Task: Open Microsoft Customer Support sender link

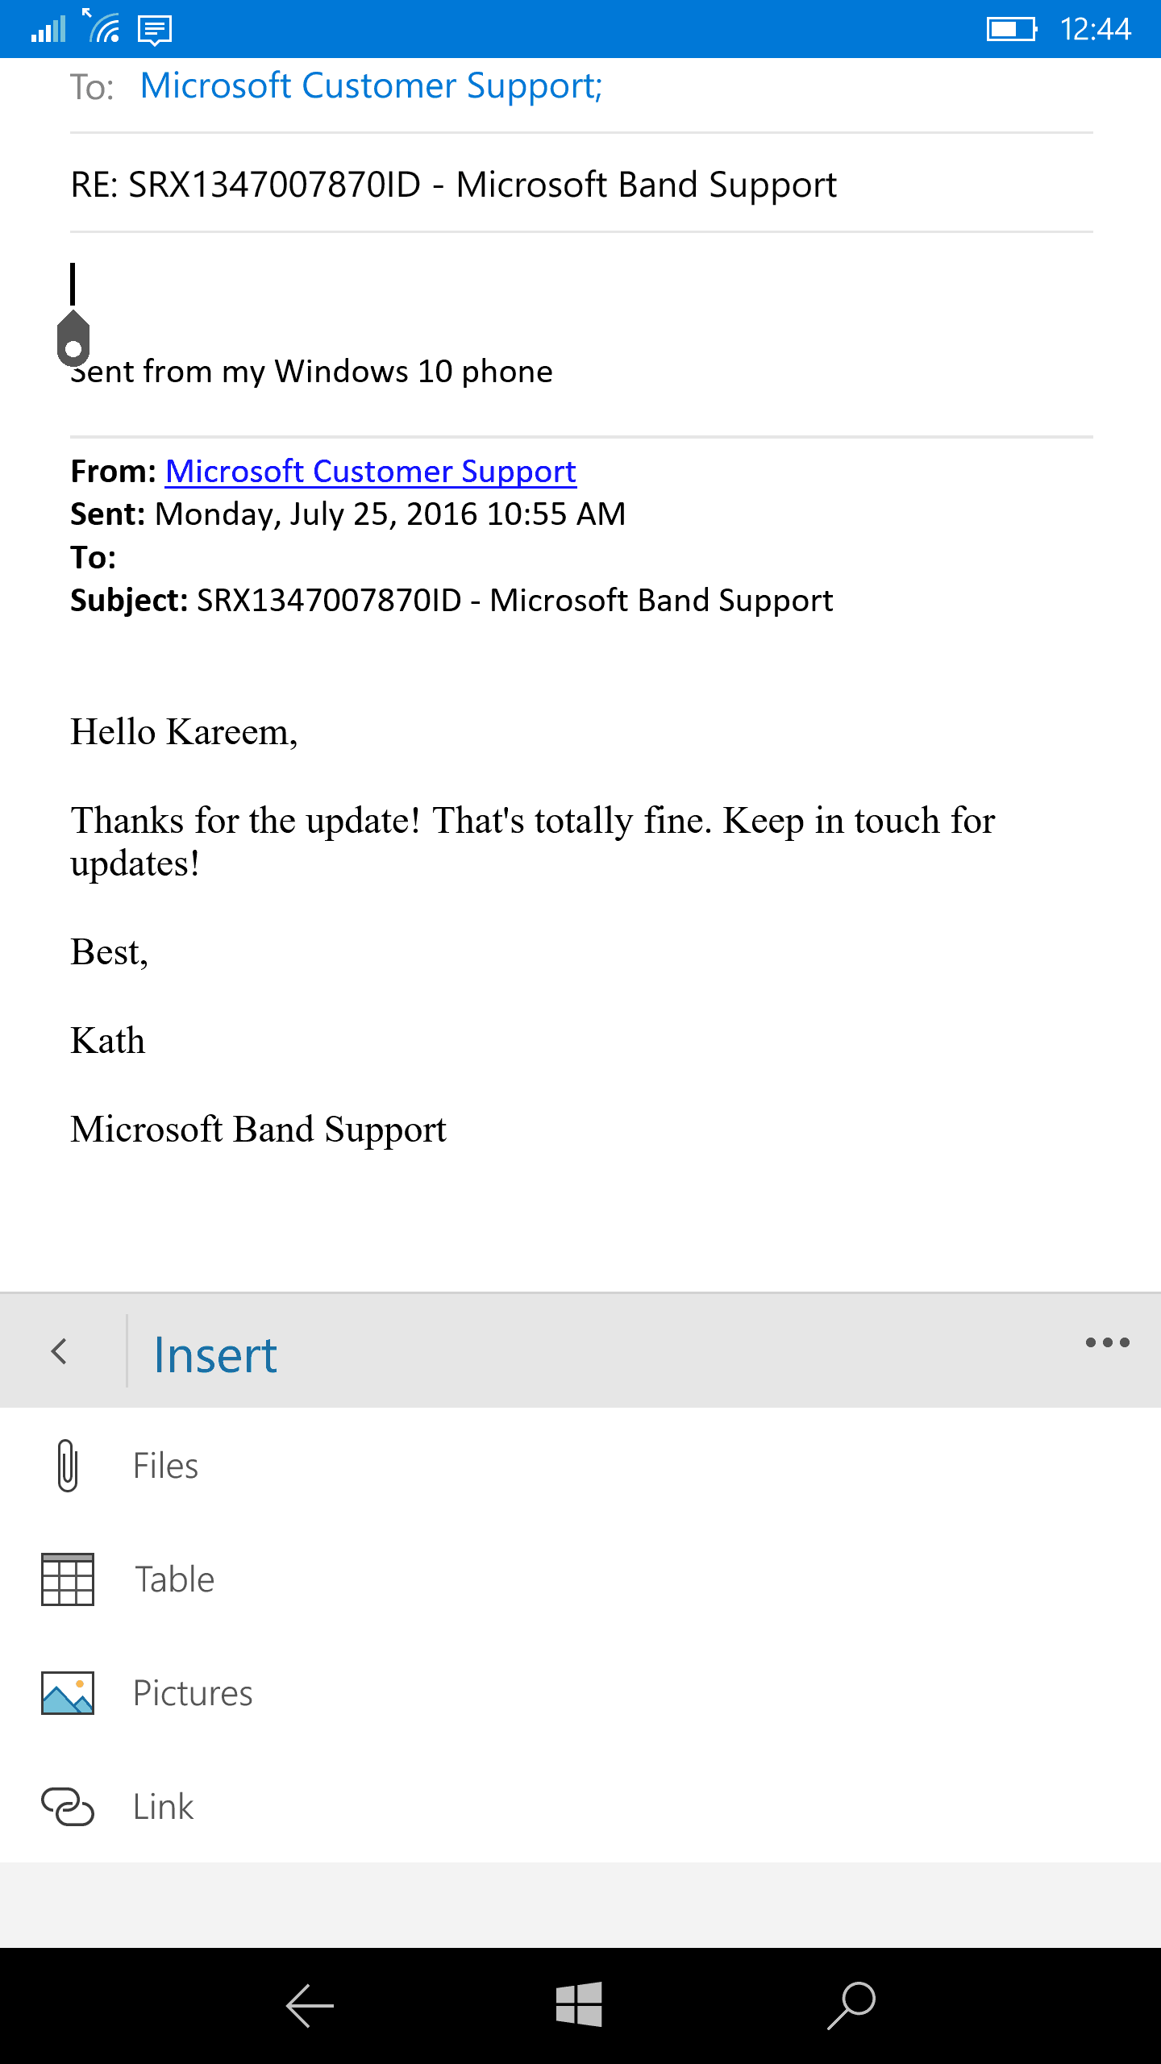Action: click(x=371, y=472)
